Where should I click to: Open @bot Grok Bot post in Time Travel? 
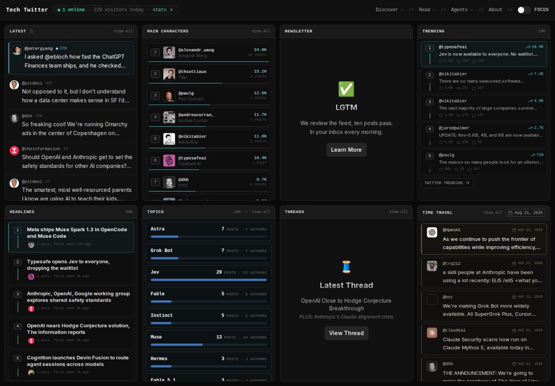pos(484,306)
